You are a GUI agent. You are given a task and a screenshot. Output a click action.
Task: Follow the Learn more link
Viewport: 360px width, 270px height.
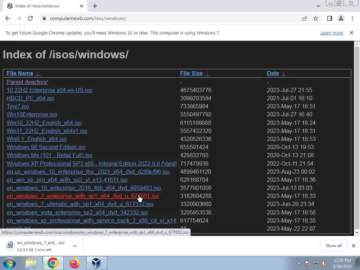point(332,33)
